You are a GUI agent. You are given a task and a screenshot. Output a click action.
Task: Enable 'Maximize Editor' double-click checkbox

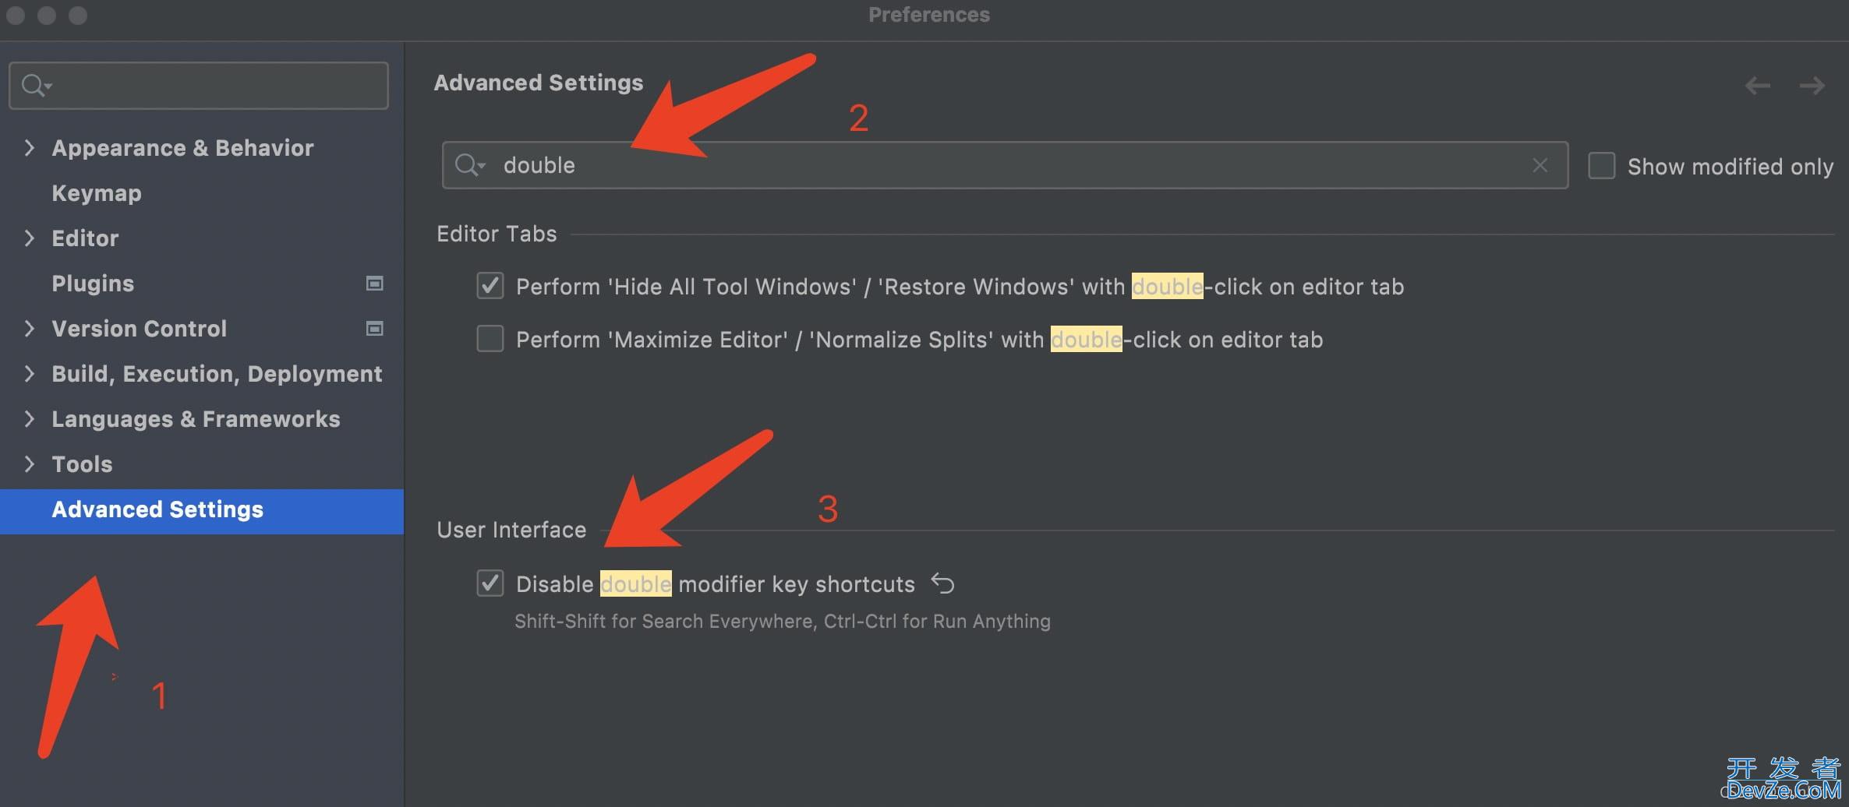[490, 339]
